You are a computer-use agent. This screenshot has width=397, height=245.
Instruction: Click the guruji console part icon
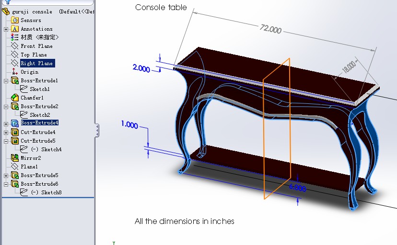click(6, 11)
